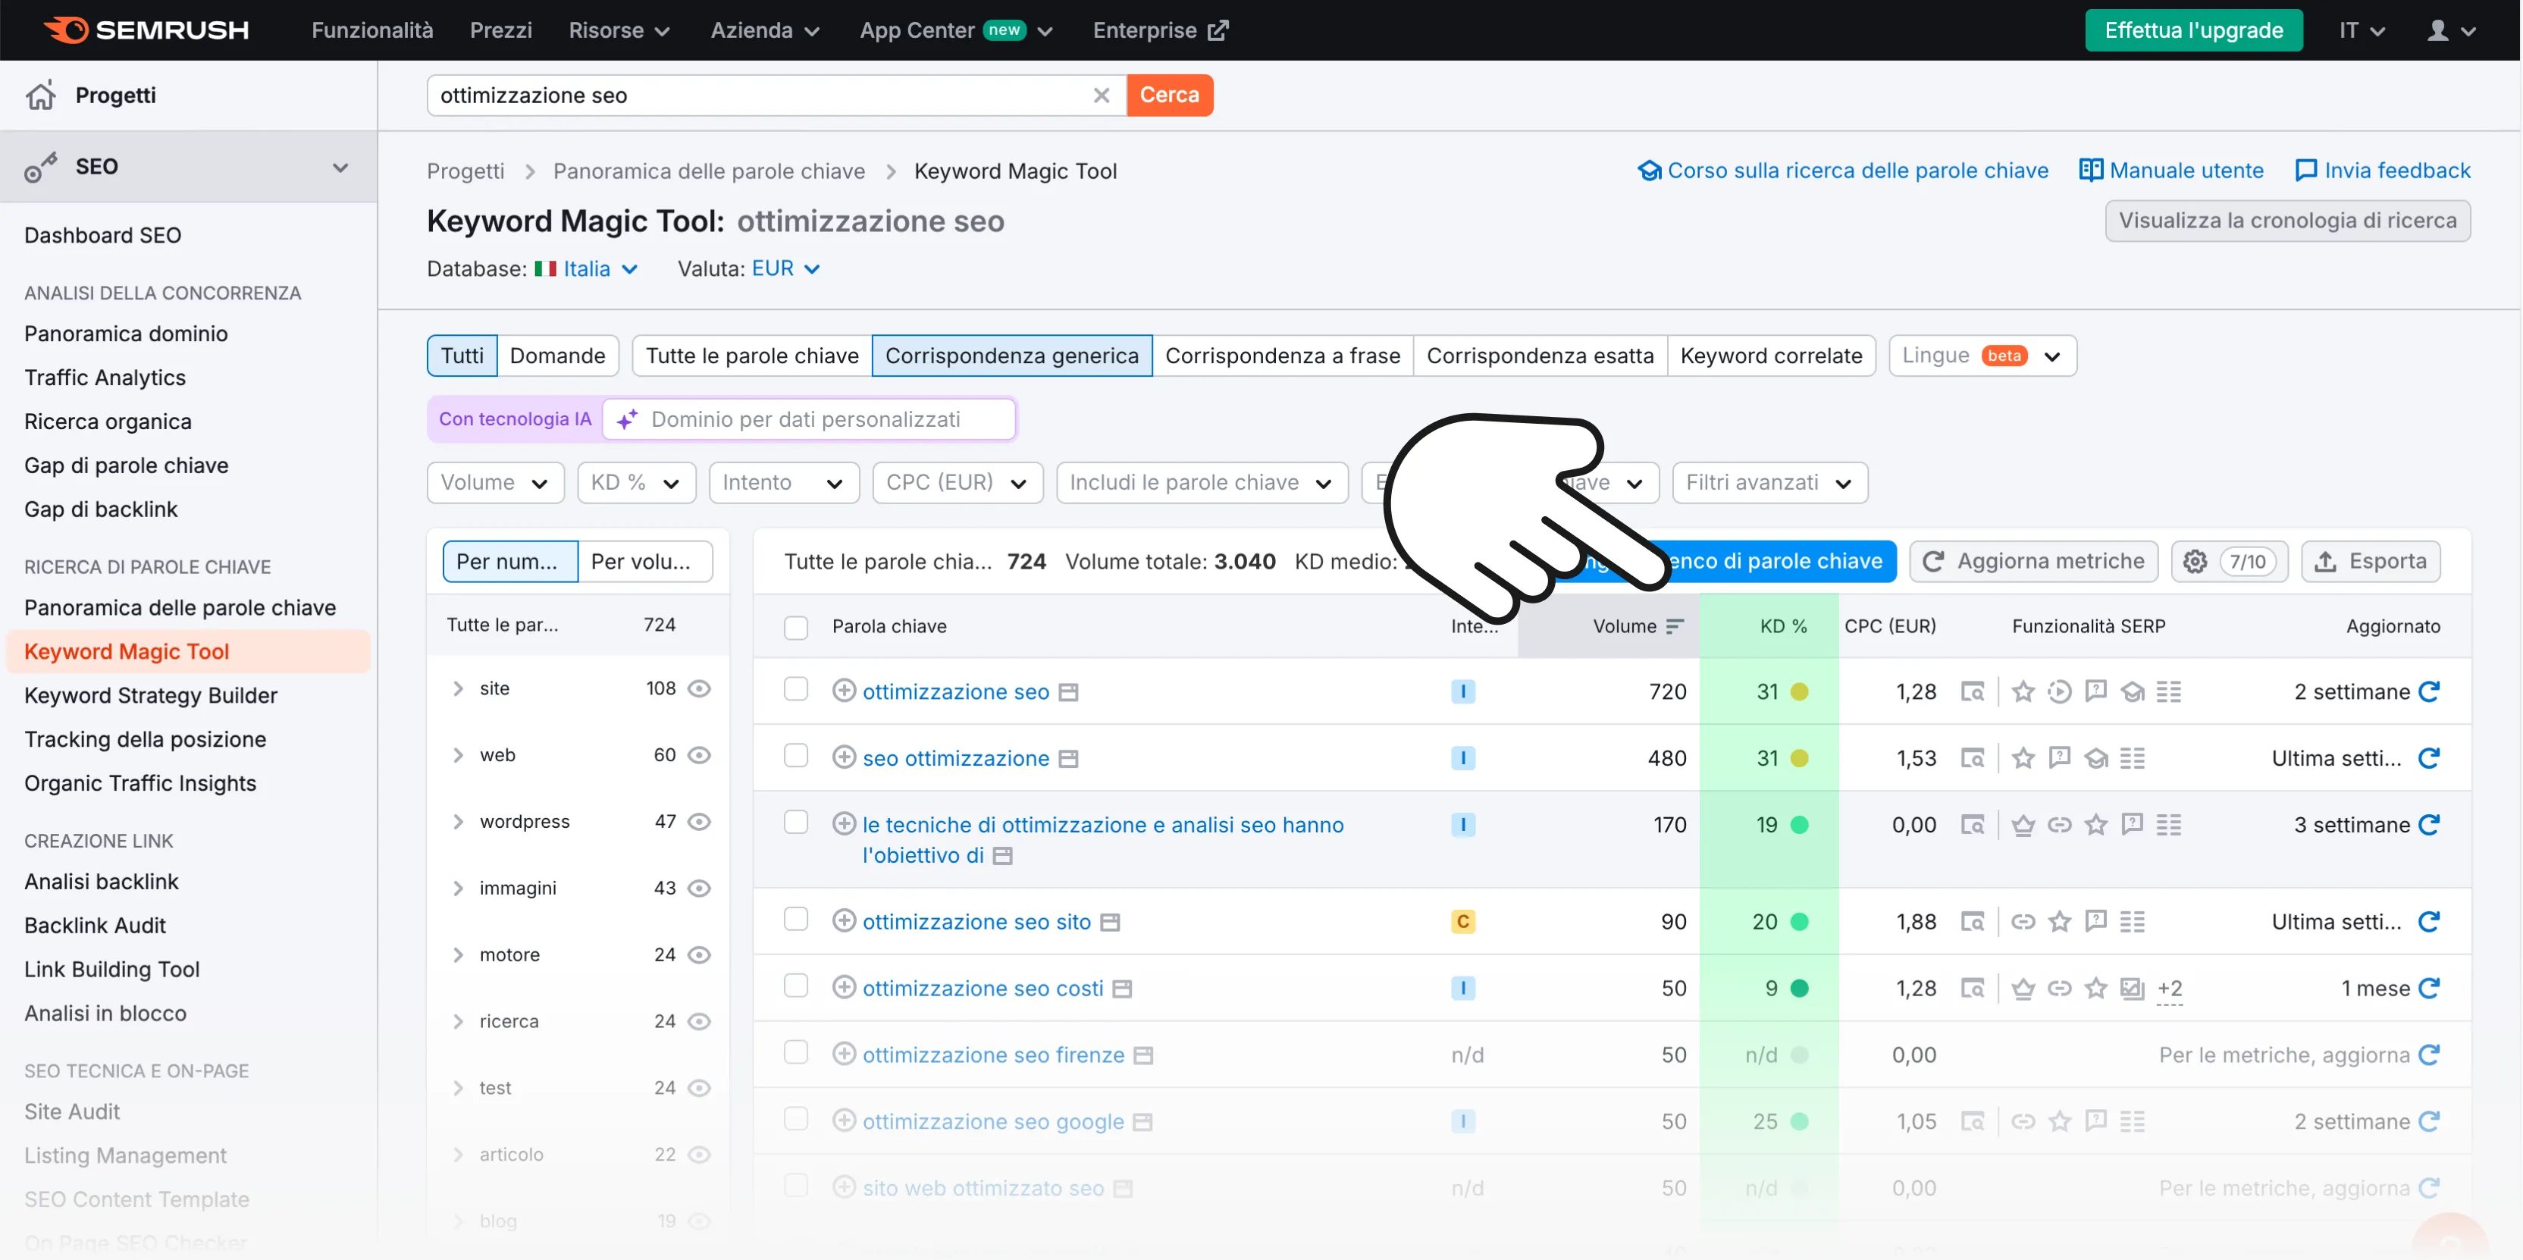
Task: Check the ottimizzazione seo firenze row checkbox
Action: [796, 1053]
